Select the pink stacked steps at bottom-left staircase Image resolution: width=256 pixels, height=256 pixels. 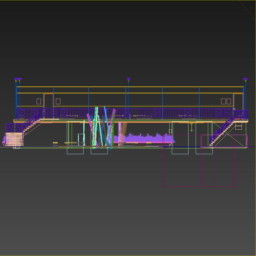tap(14, 139)
